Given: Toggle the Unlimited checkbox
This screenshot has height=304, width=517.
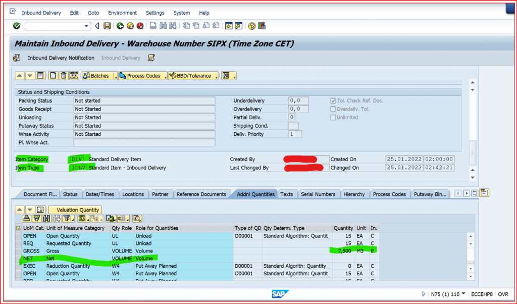Looking at the screenshot, I should 333,117.
